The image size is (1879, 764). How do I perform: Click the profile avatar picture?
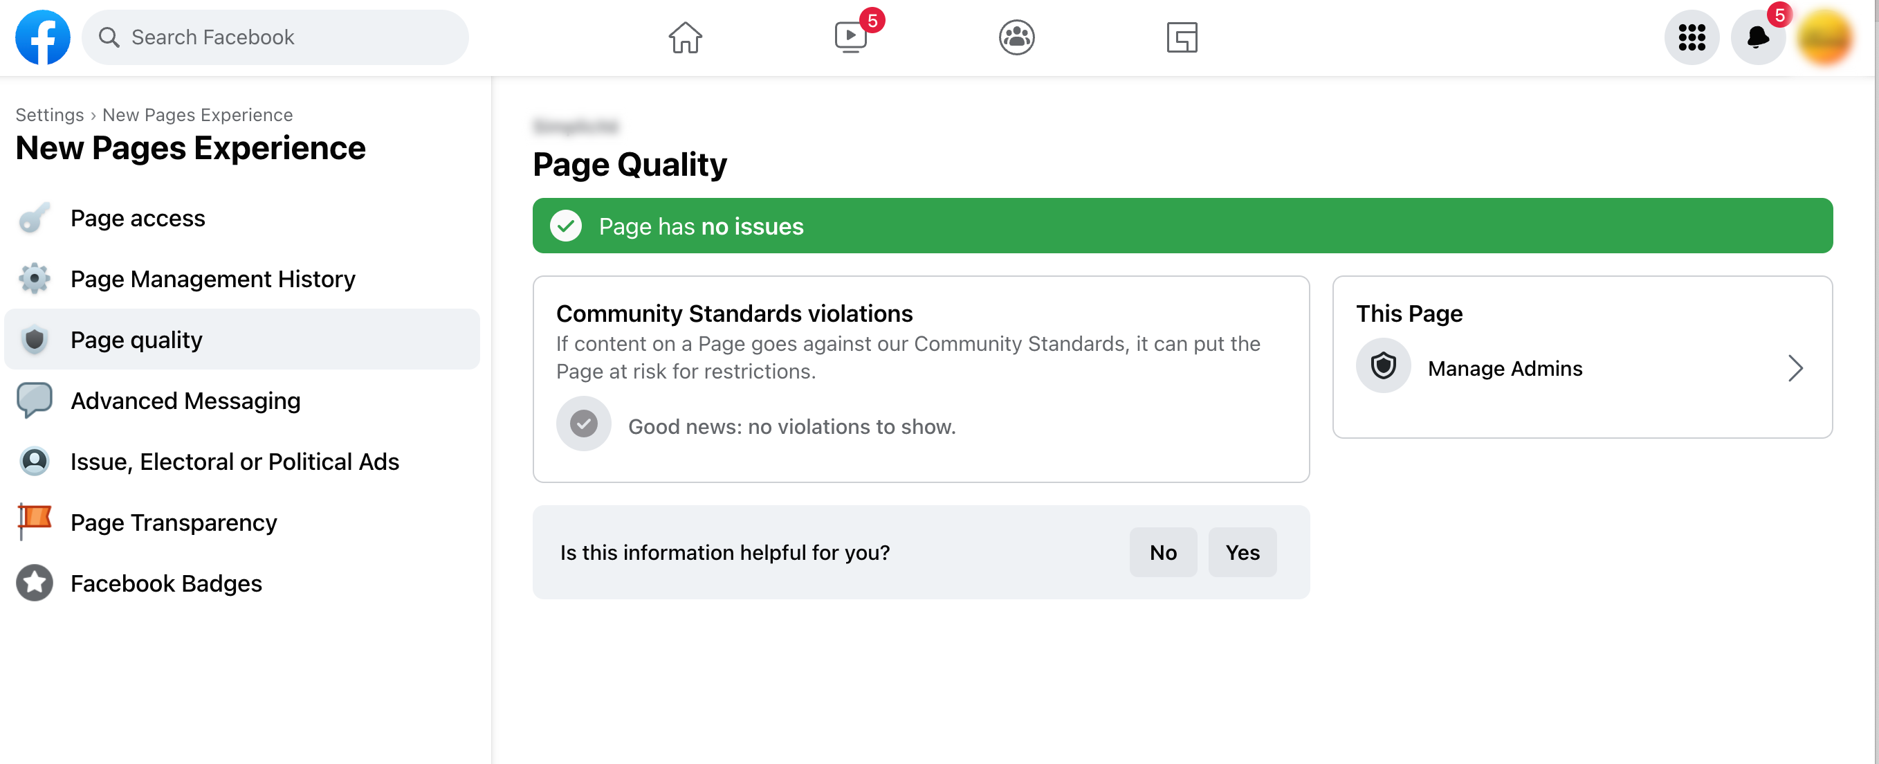(x=1824, y=37)
